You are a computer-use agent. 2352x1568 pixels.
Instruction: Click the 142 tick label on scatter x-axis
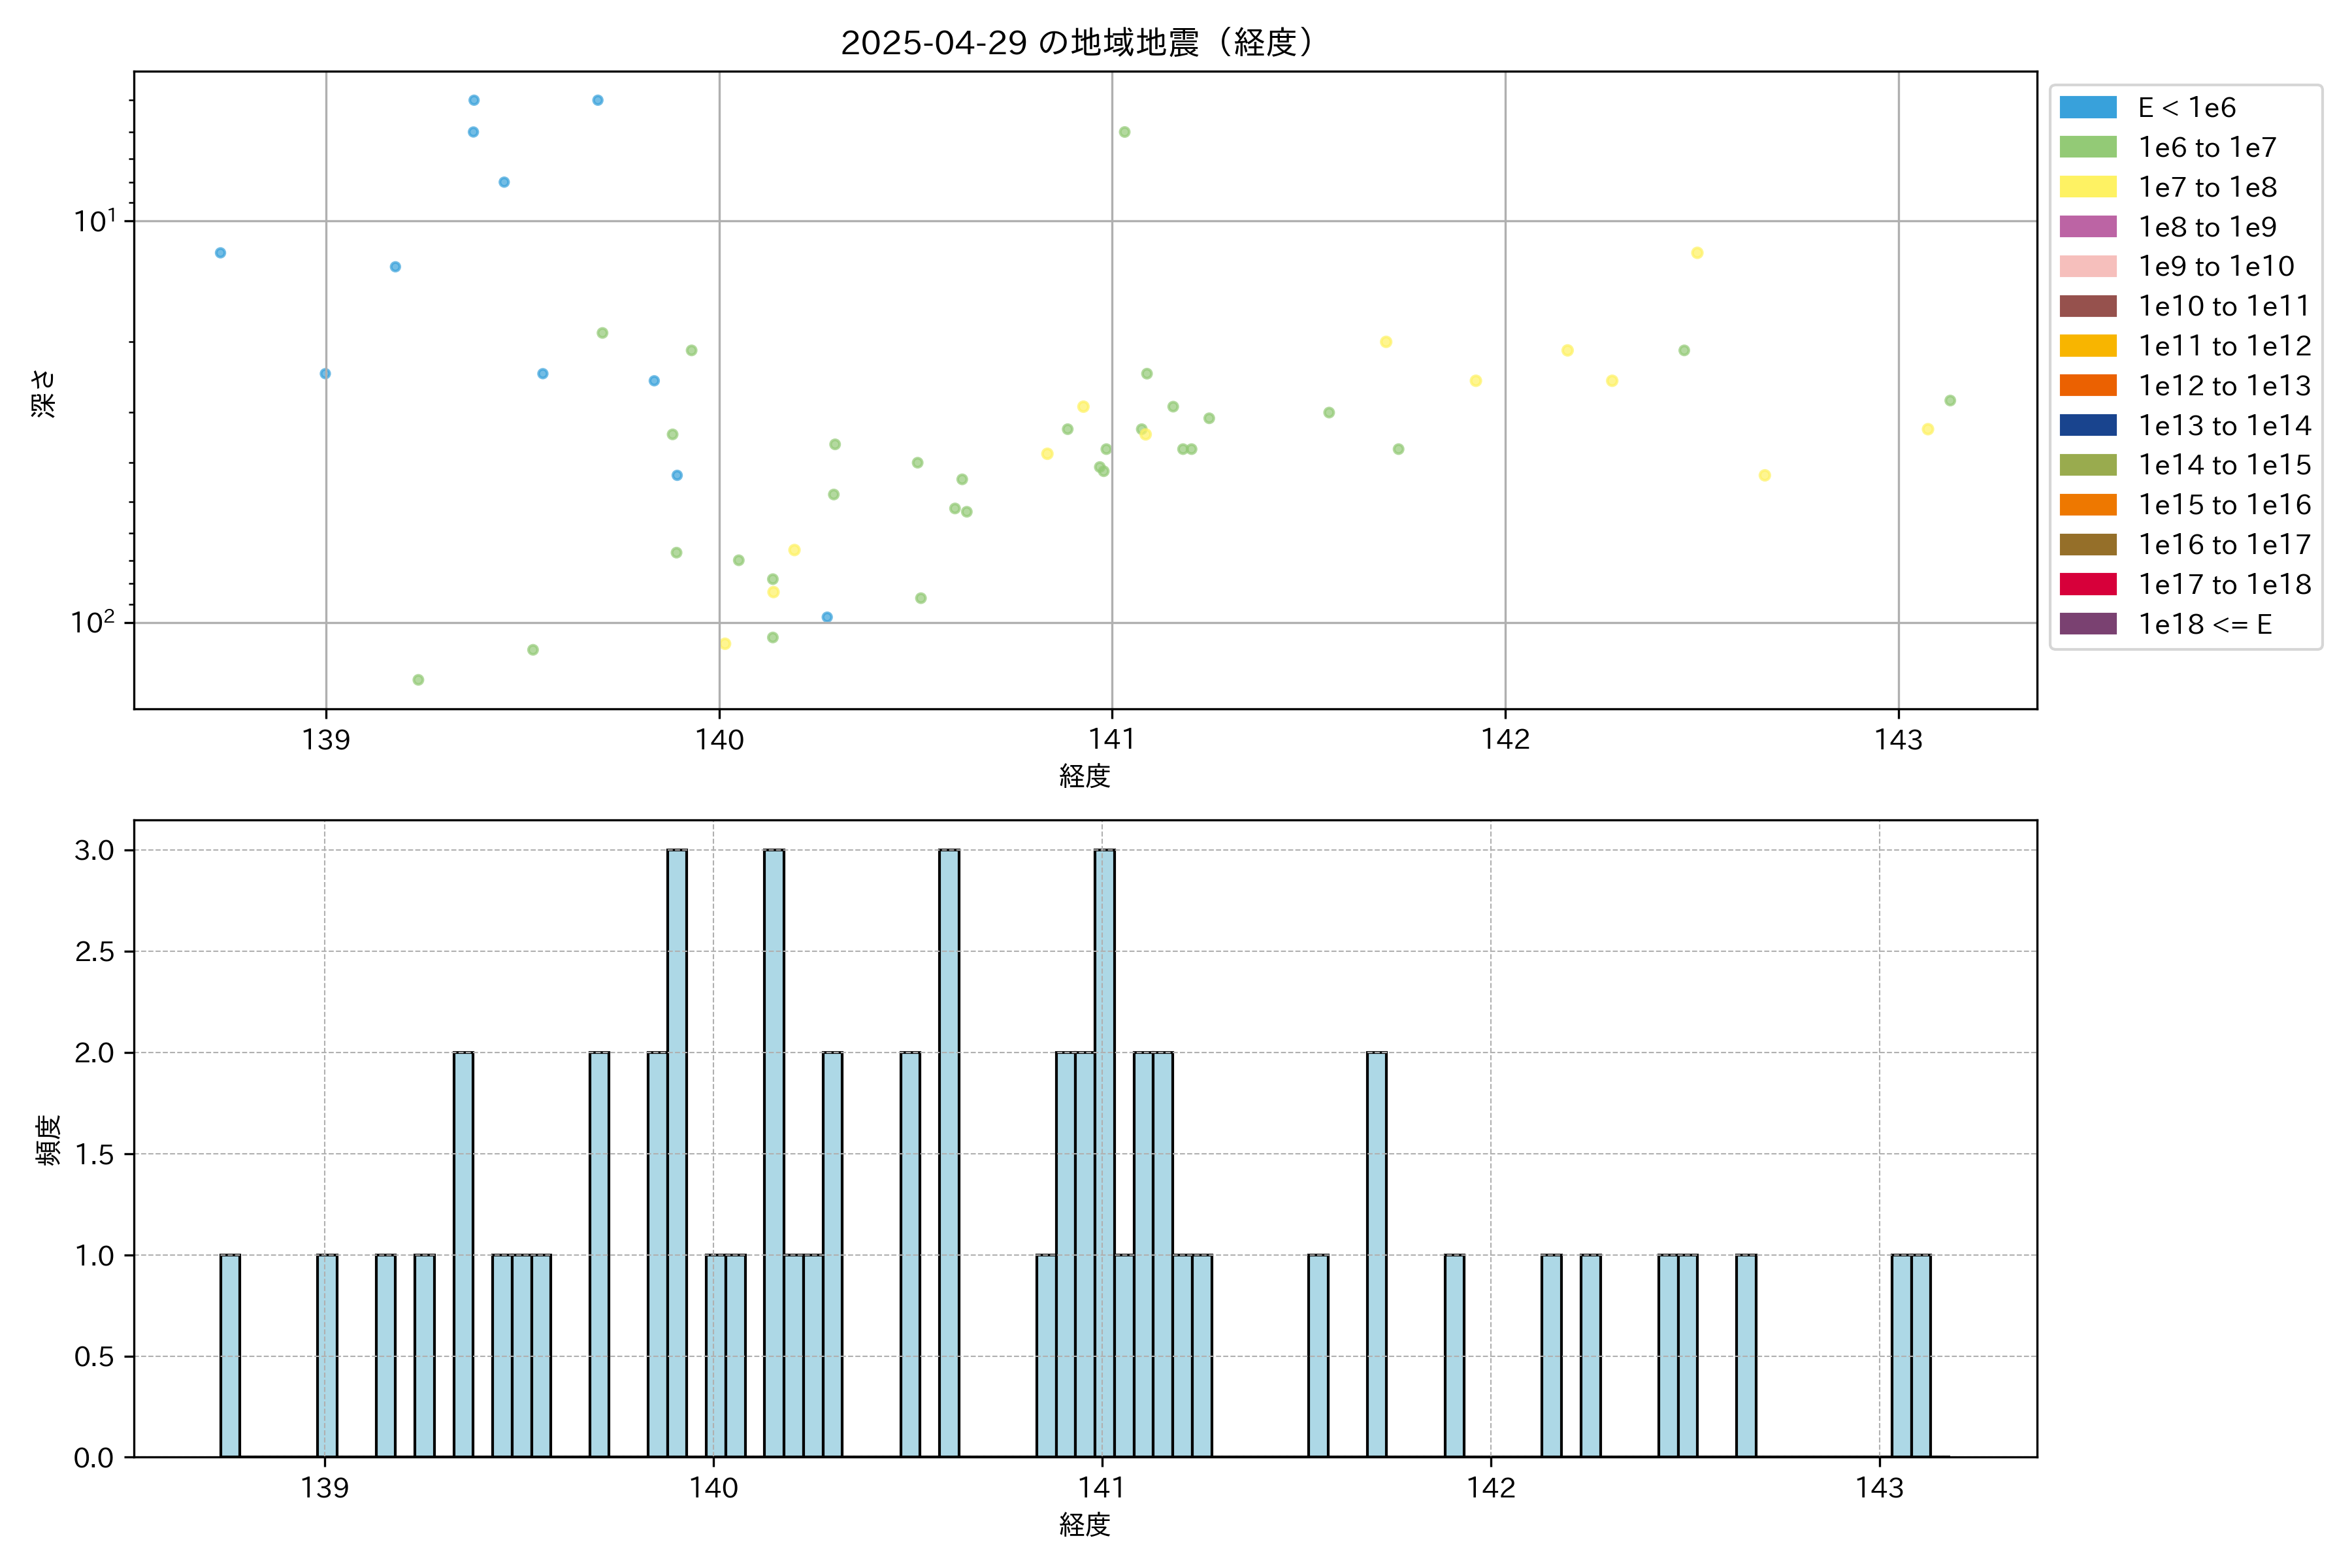[1505, 740]
